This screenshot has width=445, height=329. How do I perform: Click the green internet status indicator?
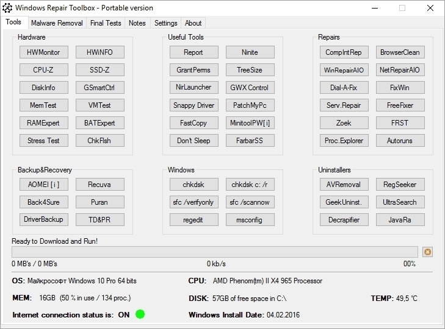(x=140, y=314)
